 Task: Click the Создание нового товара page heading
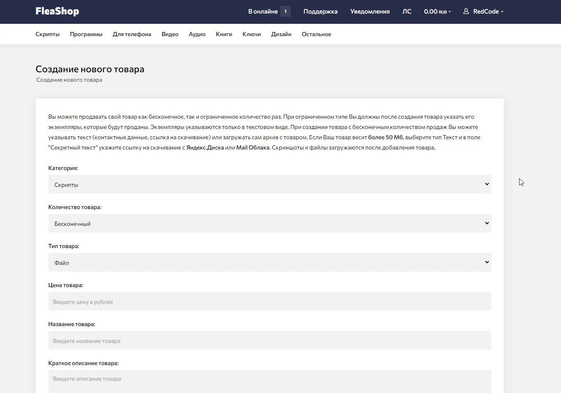pyautogui.click(x=90, y=69)
